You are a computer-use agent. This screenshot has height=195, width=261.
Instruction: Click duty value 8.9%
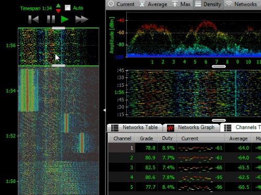[x=168, y=148]
